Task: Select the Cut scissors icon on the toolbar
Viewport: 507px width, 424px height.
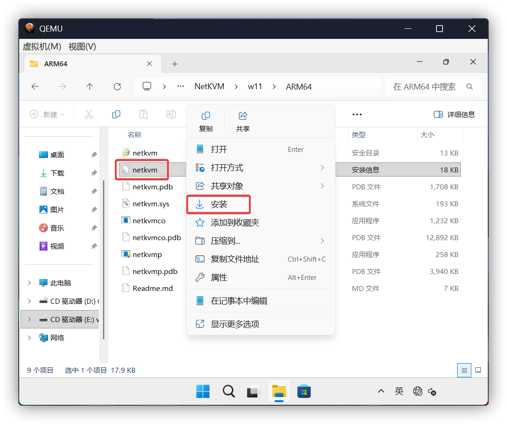Action: pyautogui.click(x=88, y=114)
